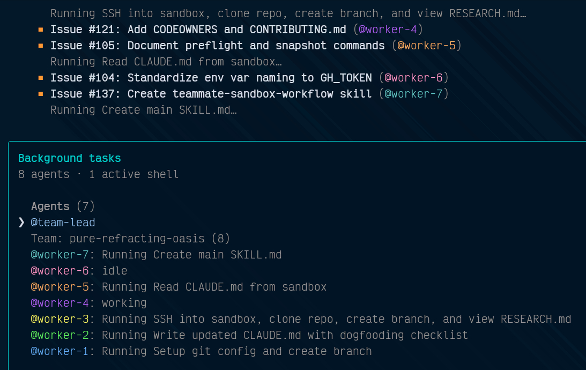Click the orange bullet beside Issue #104
The image size is (586, 370).
(x=41, y=78)
